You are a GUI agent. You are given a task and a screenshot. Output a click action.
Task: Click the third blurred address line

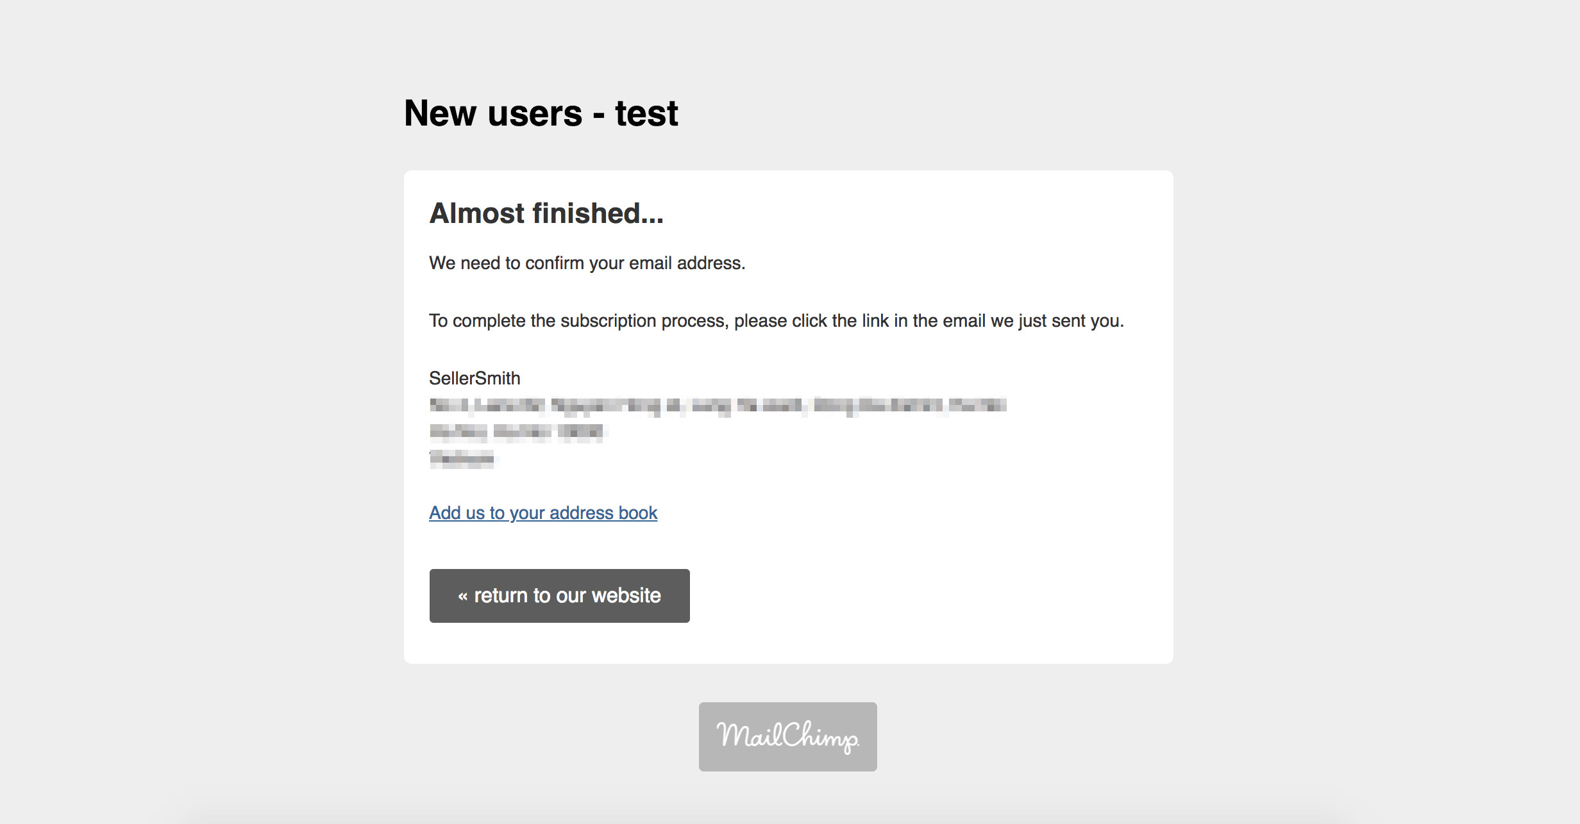tap(462, 459)
